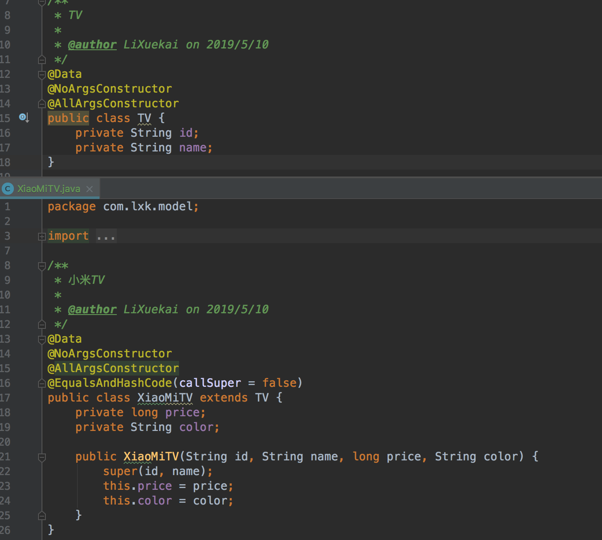Screen dimensions: 602x540
Task: Click the class name TV in 'public class TV'
Action: point(144,118)
